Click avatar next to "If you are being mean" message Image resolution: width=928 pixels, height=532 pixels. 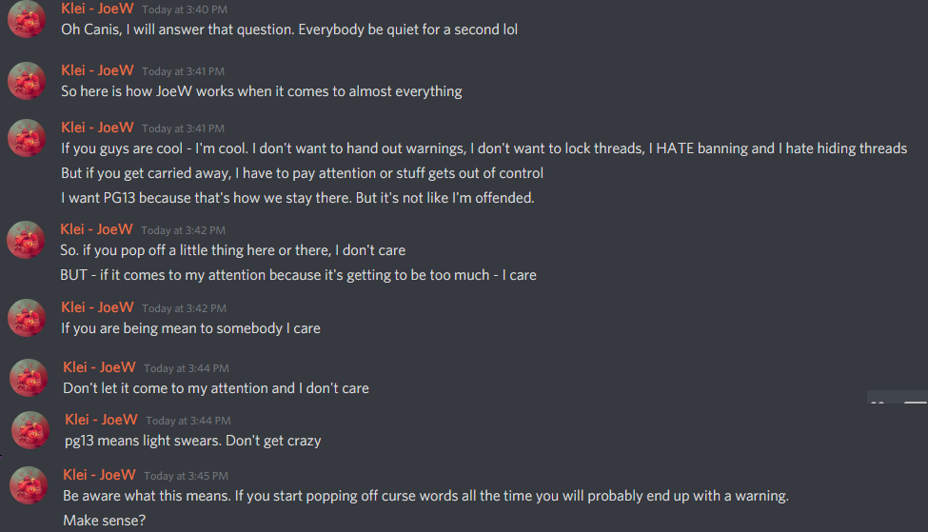pos(27,318)
